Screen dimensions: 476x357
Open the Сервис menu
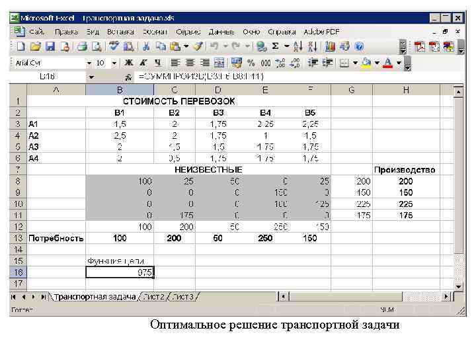coord(188,32)
